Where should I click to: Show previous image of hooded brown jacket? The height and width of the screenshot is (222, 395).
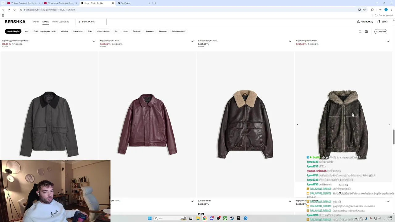[x=298, y=124]
